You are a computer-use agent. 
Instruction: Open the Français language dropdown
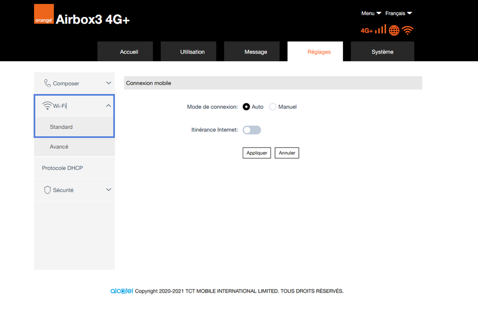coord(399,14)
